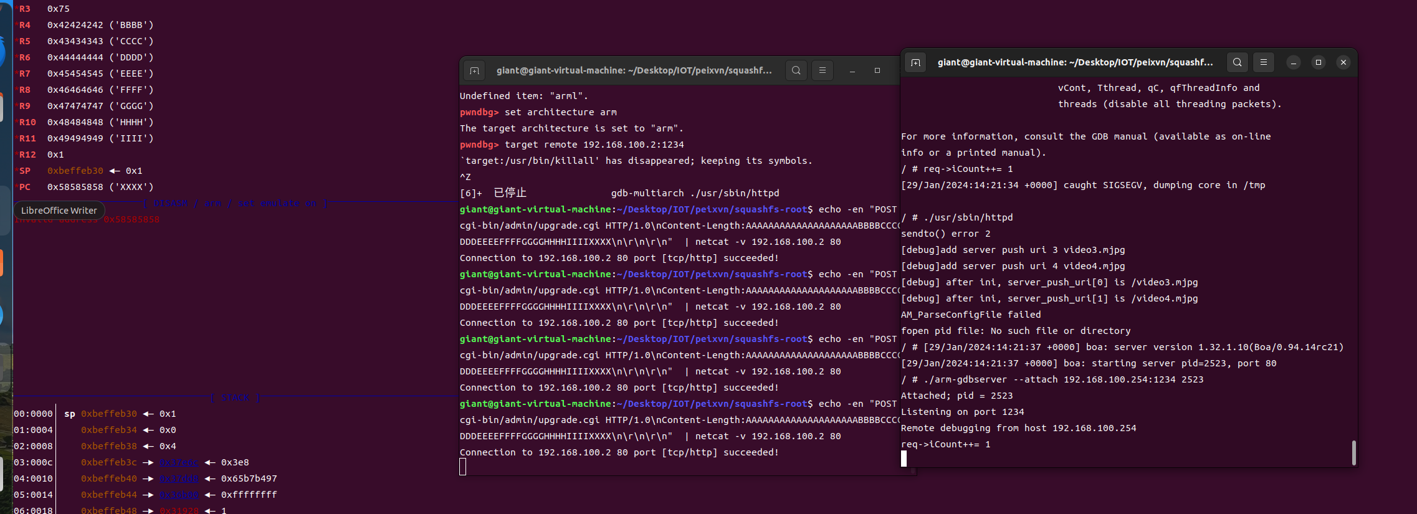Screen dimensions: 1417x514
Task: Click the 'sendto() error 2' line
Action: coord(946,234)
